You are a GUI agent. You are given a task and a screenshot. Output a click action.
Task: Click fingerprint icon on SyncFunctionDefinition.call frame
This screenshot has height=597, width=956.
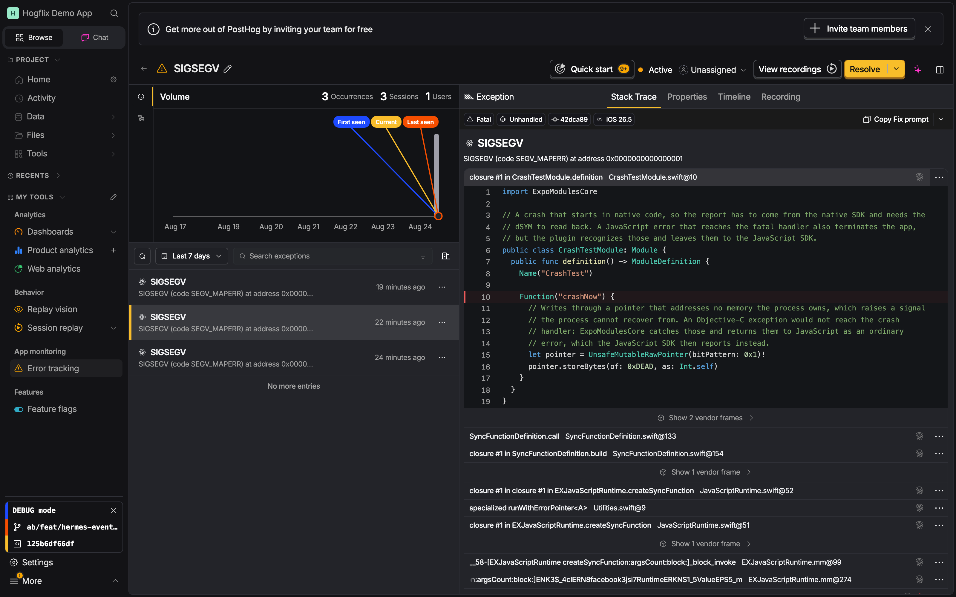[x=919, y=436]
